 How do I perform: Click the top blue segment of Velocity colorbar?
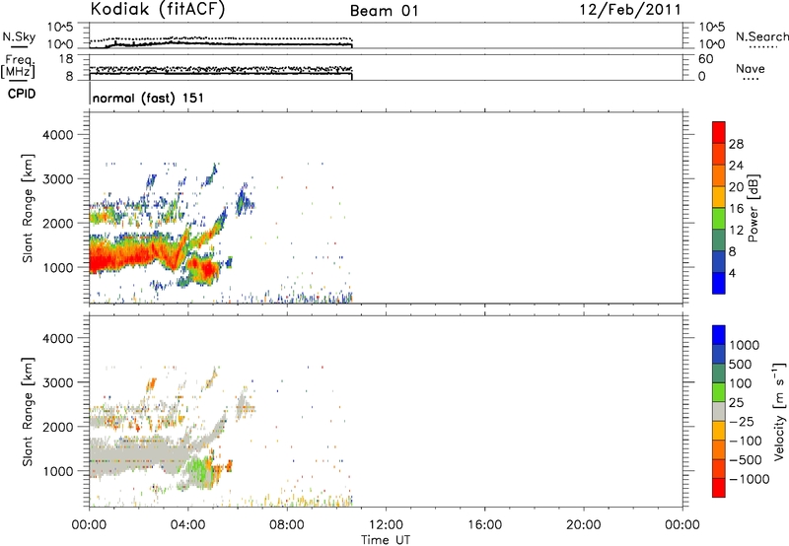tap(719, 335)
